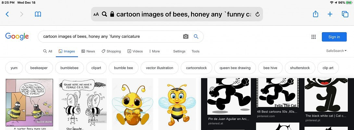
Task: Search by image using camera icon
Action: point(186,37)
